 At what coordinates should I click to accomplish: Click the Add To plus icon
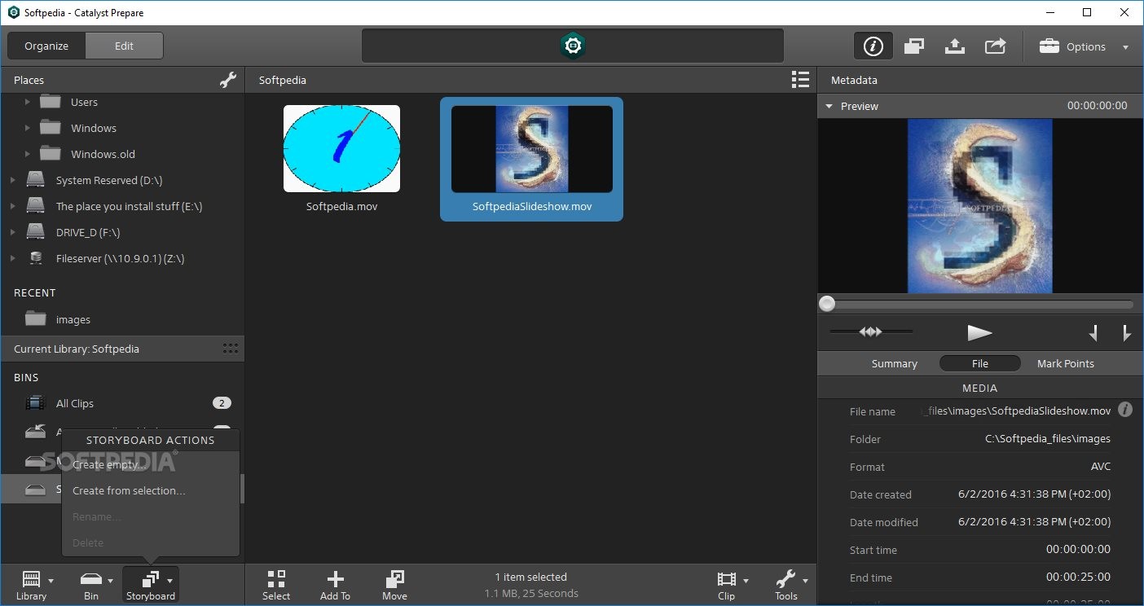coord(335,579)
